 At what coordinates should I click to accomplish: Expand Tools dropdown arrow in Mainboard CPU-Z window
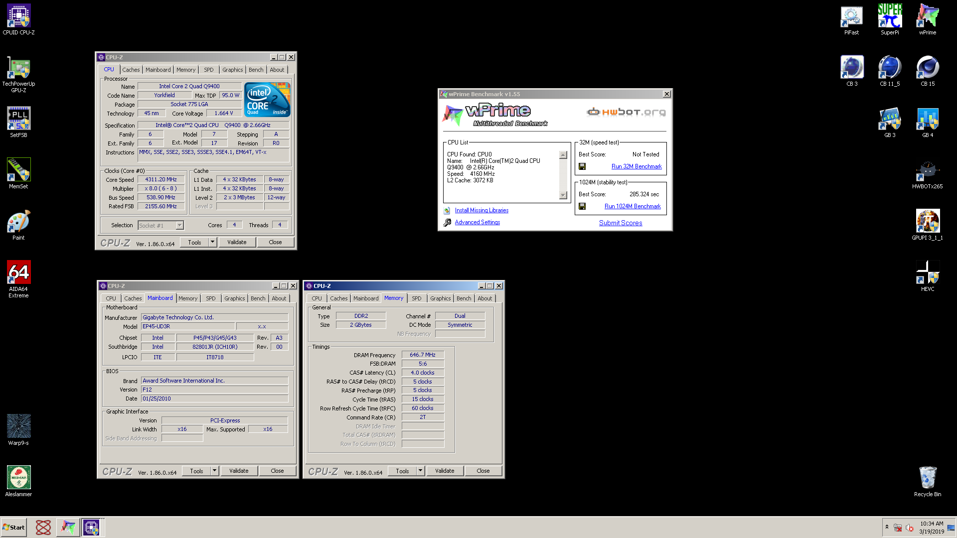tap(214, 471)
